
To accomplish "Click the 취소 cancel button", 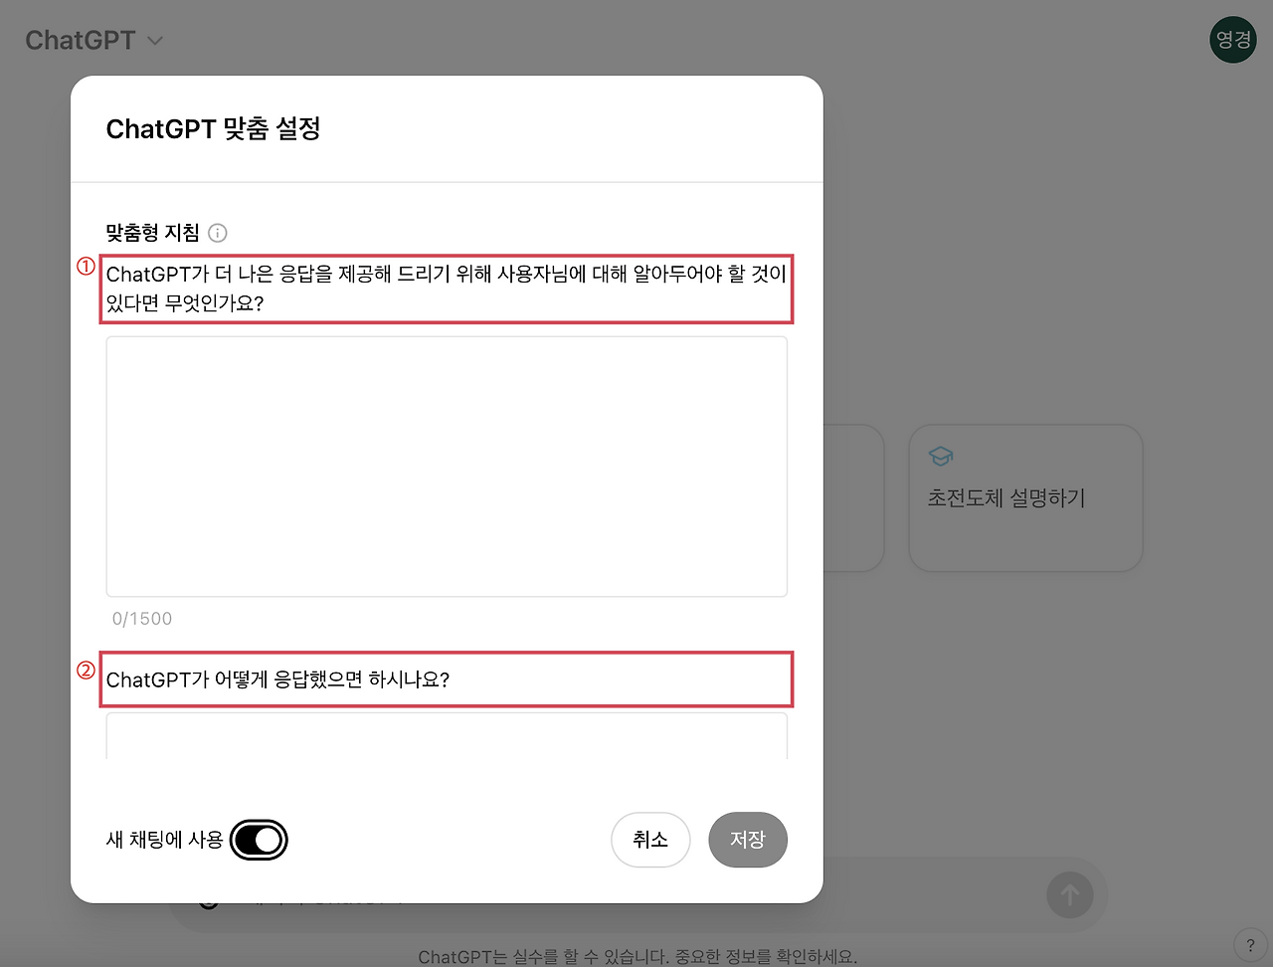I will pyautogui.click(x=650, y=840).
